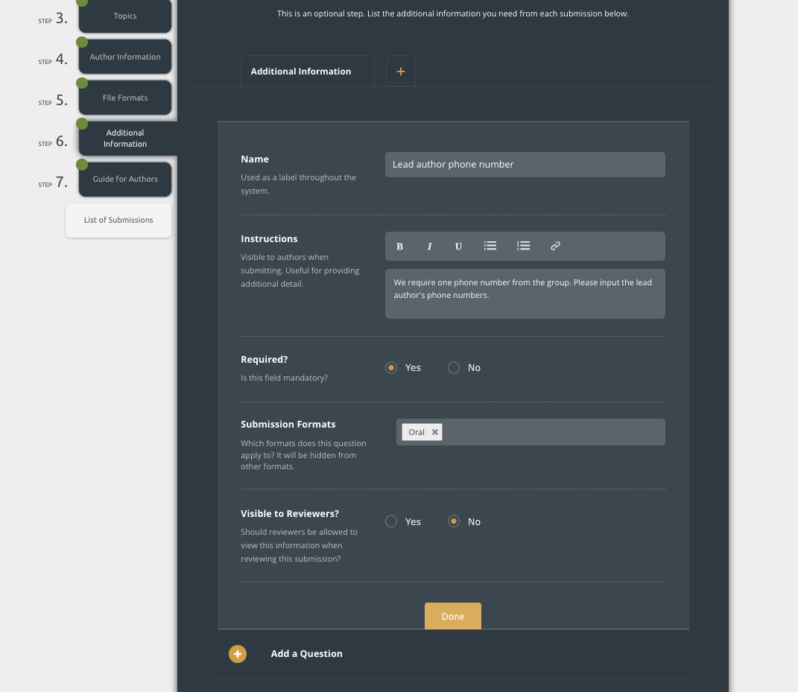
Task: Set Required to Yes
Action: (x=391, y=368)
